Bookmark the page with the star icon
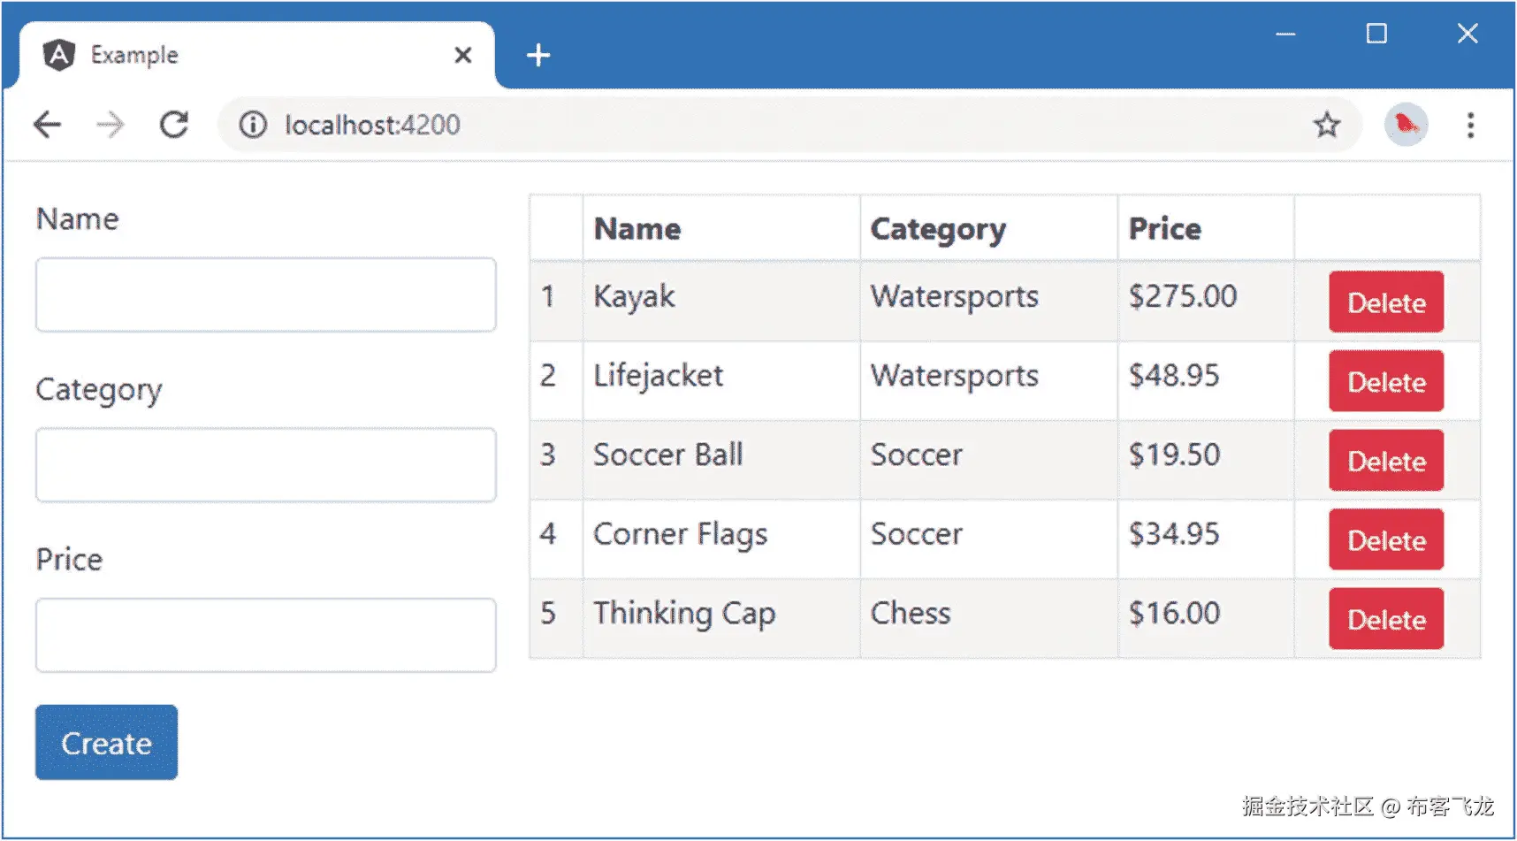This screenshot has width=1517, height=841. (x=1326, y=125)
